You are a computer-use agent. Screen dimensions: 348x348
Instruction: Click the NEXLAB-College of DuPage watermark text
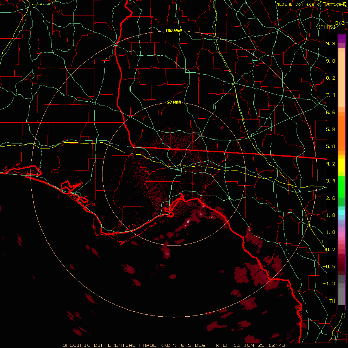pyautogui.click(x=311, y=4)
